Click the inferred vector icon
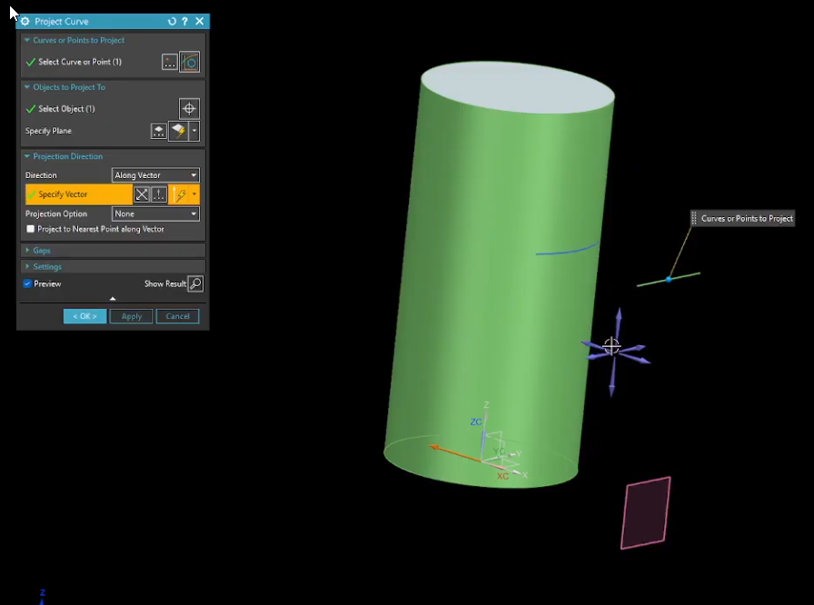The image size is (814, 605). [179, 194]
